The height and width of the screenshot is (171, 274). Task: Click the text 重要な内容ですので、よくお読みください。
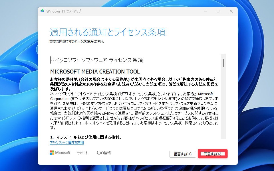click(77, 42)
